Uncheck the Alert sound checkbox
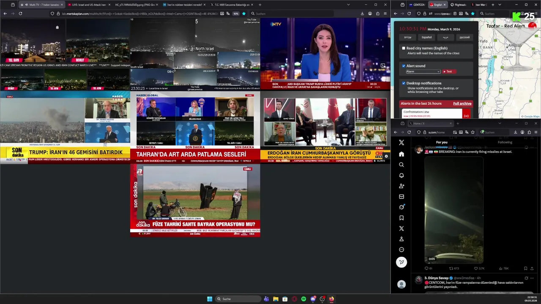The height and width of the screenshot is (304, 541). click(404, 66)
